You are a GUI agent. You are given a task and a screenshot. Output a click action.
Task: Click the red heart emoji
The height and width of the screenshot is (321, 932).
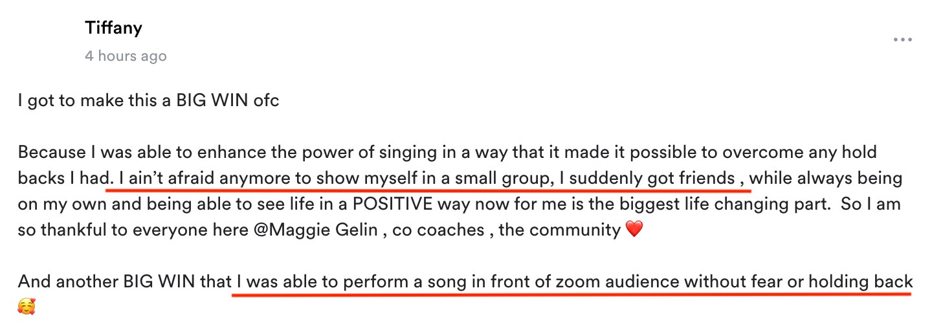tap(635, 230)
